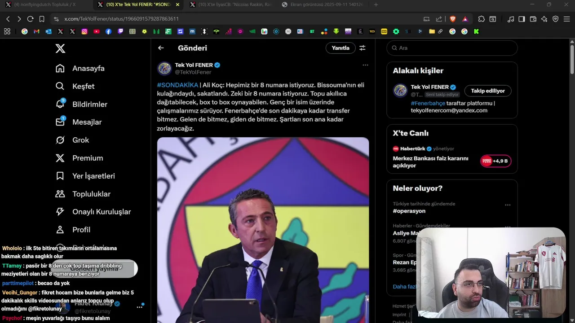Reload the current page

click(x=30, y=19)
